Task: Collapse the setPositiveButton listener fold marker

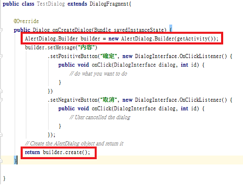Action: (x=1, y=56)
